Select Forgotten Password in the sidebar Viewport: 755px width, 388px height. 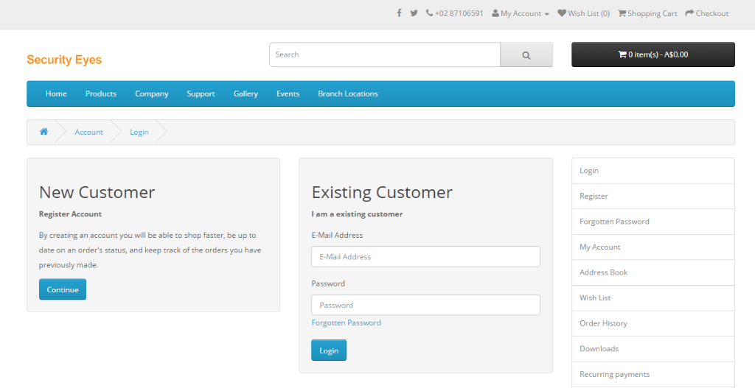(x=653, y=222)
